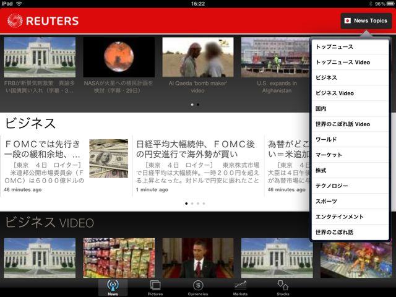396x297 pixels.
Task: Tap the '1 minute ago' timestamp
Action: pyautogui.click(x=152, y=190)
